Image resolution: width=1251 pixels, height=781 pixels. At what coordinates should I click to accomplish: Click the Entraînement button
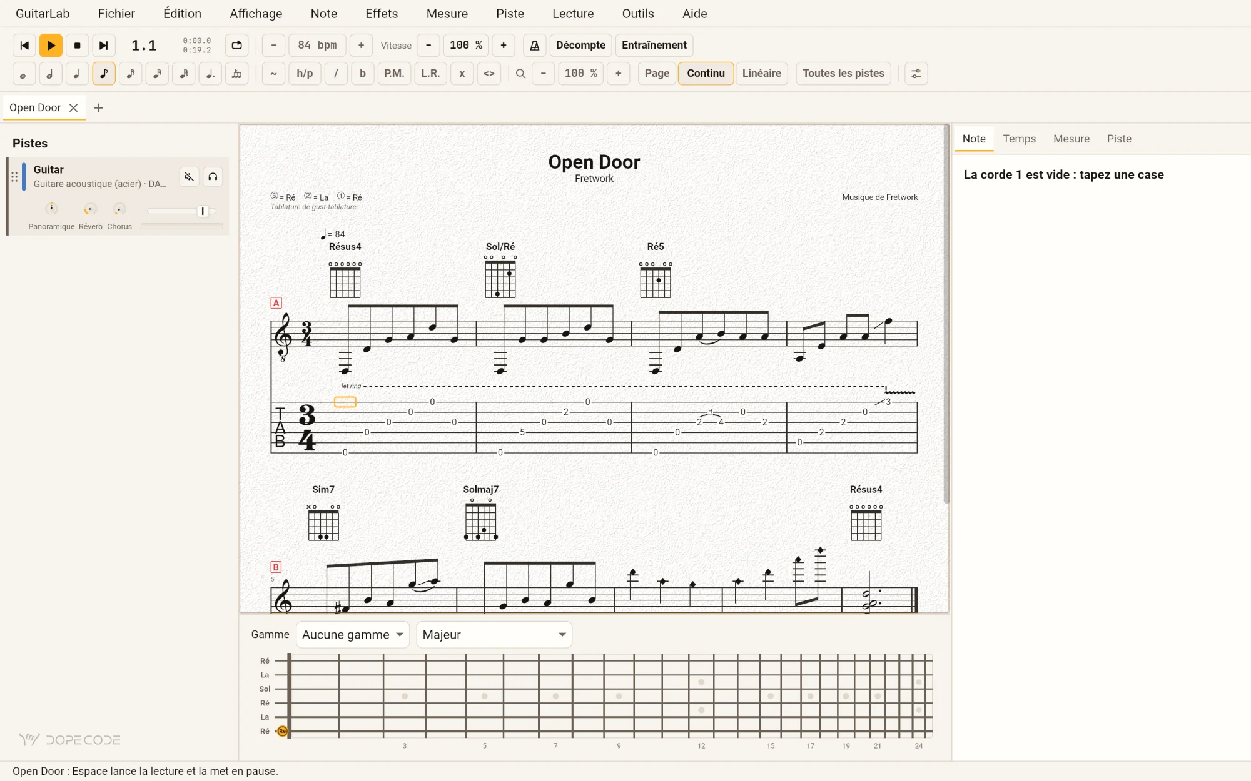point(654,46)
